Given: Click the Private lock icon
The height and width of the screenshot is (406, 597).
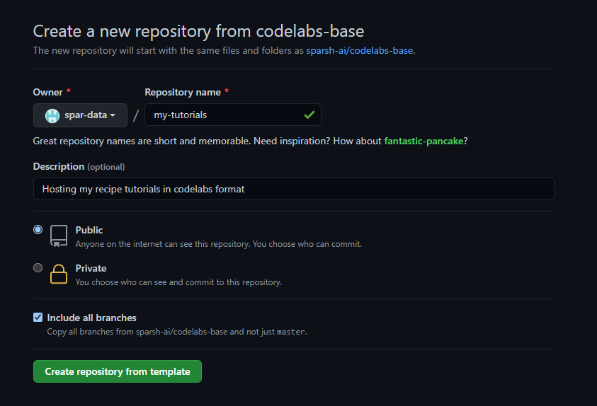Looking at the screenshot, I should [59, 274].
